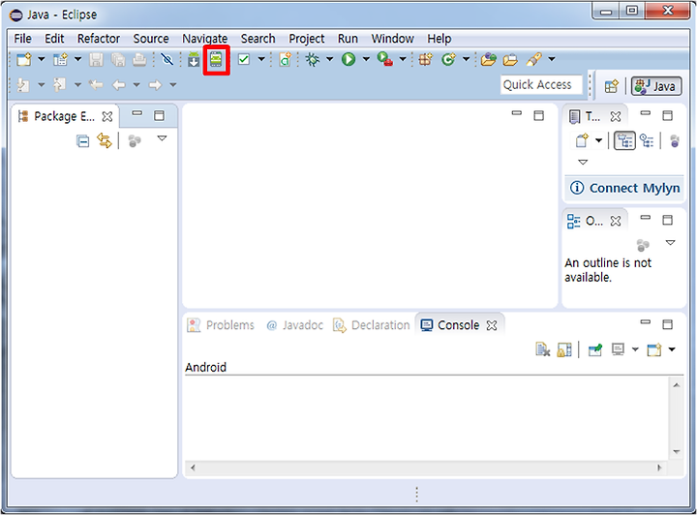Click the Quick Access search field

click(x=541, y=84)
